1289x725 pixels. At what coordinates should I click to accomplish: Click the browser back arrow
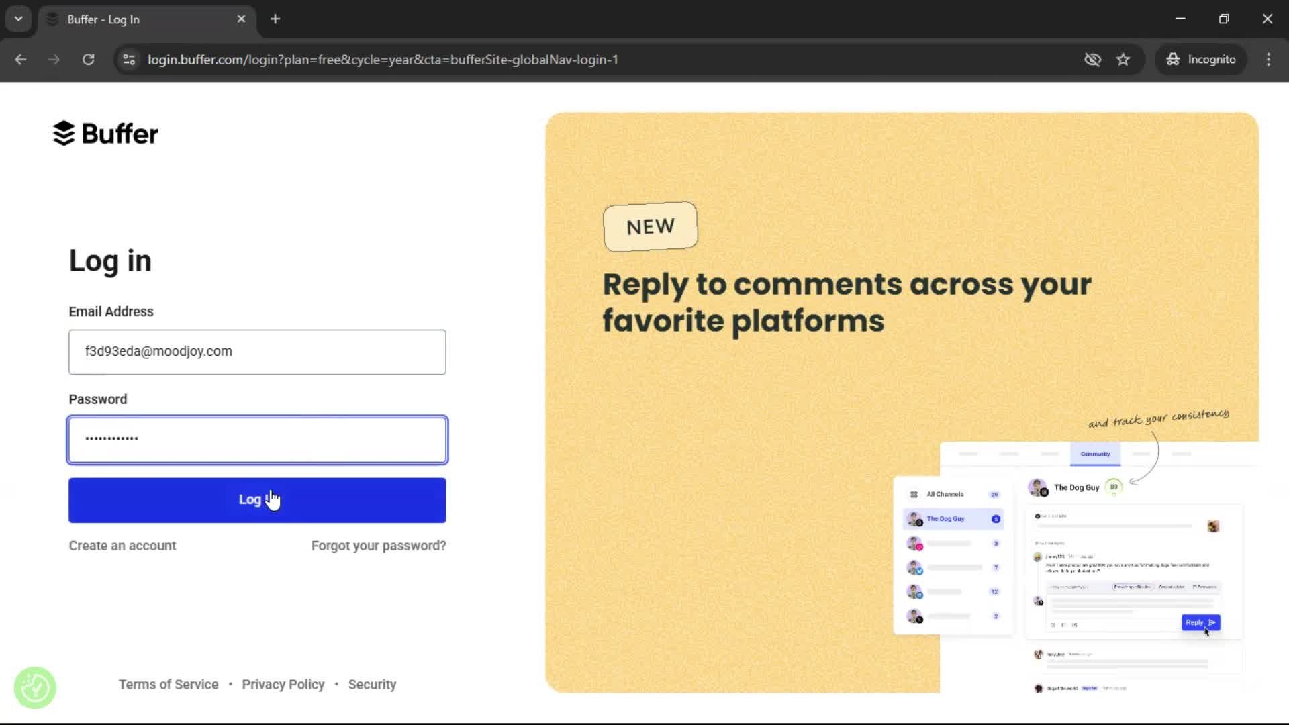[x=20, y=59]
